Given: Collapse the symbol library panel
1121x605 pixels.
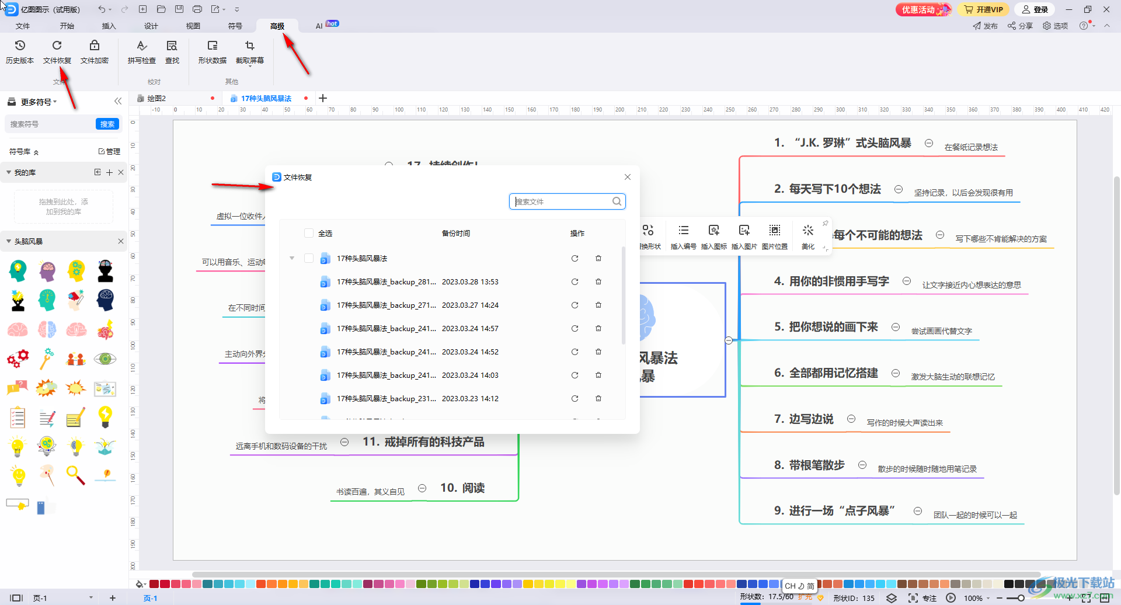Looking at the screenshot, I should point(118,101).
